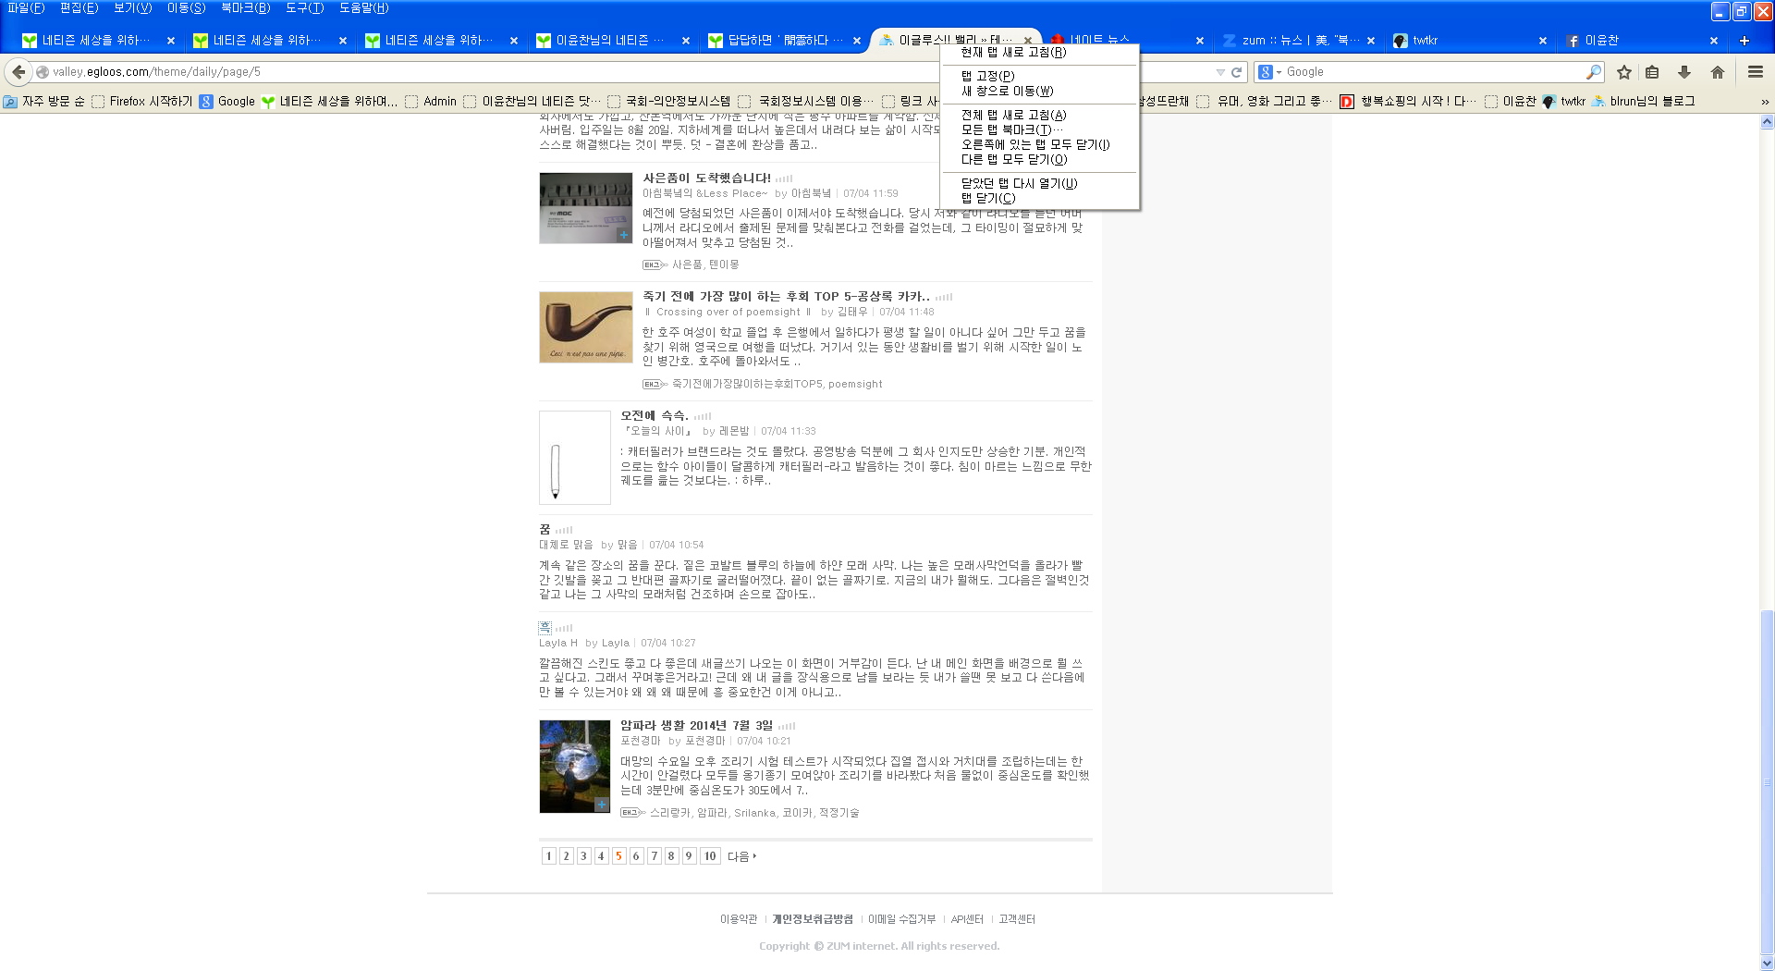Open the 도움말(H) menu

363,8
